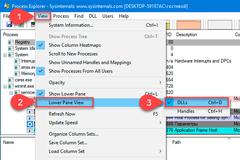Click the orange commit history mini graph
The image size is (240, 160).
click(x=189, y=25)
